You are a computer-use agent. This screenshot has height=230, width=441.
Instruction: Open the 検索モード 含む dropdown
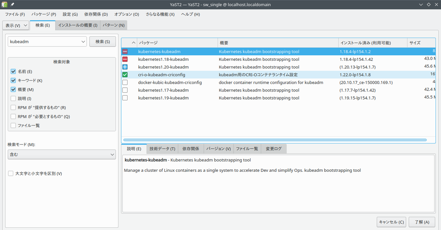click(62, 155)
